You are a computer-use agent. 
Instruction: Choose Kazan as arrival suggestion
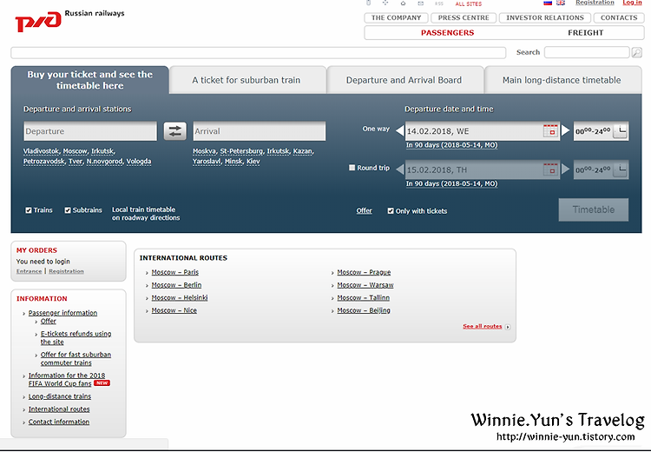coord(302,151)
